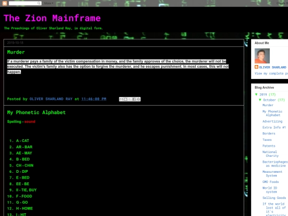
Task: Open the 2019 archive year link
Action: click(x=263, y=94)
